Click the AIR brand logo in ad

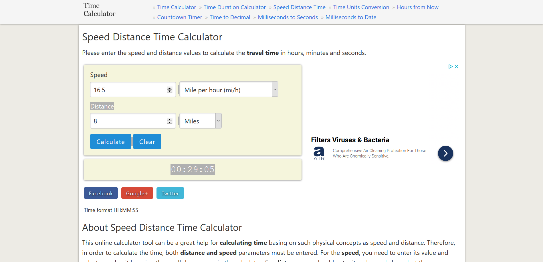(319, 153)
